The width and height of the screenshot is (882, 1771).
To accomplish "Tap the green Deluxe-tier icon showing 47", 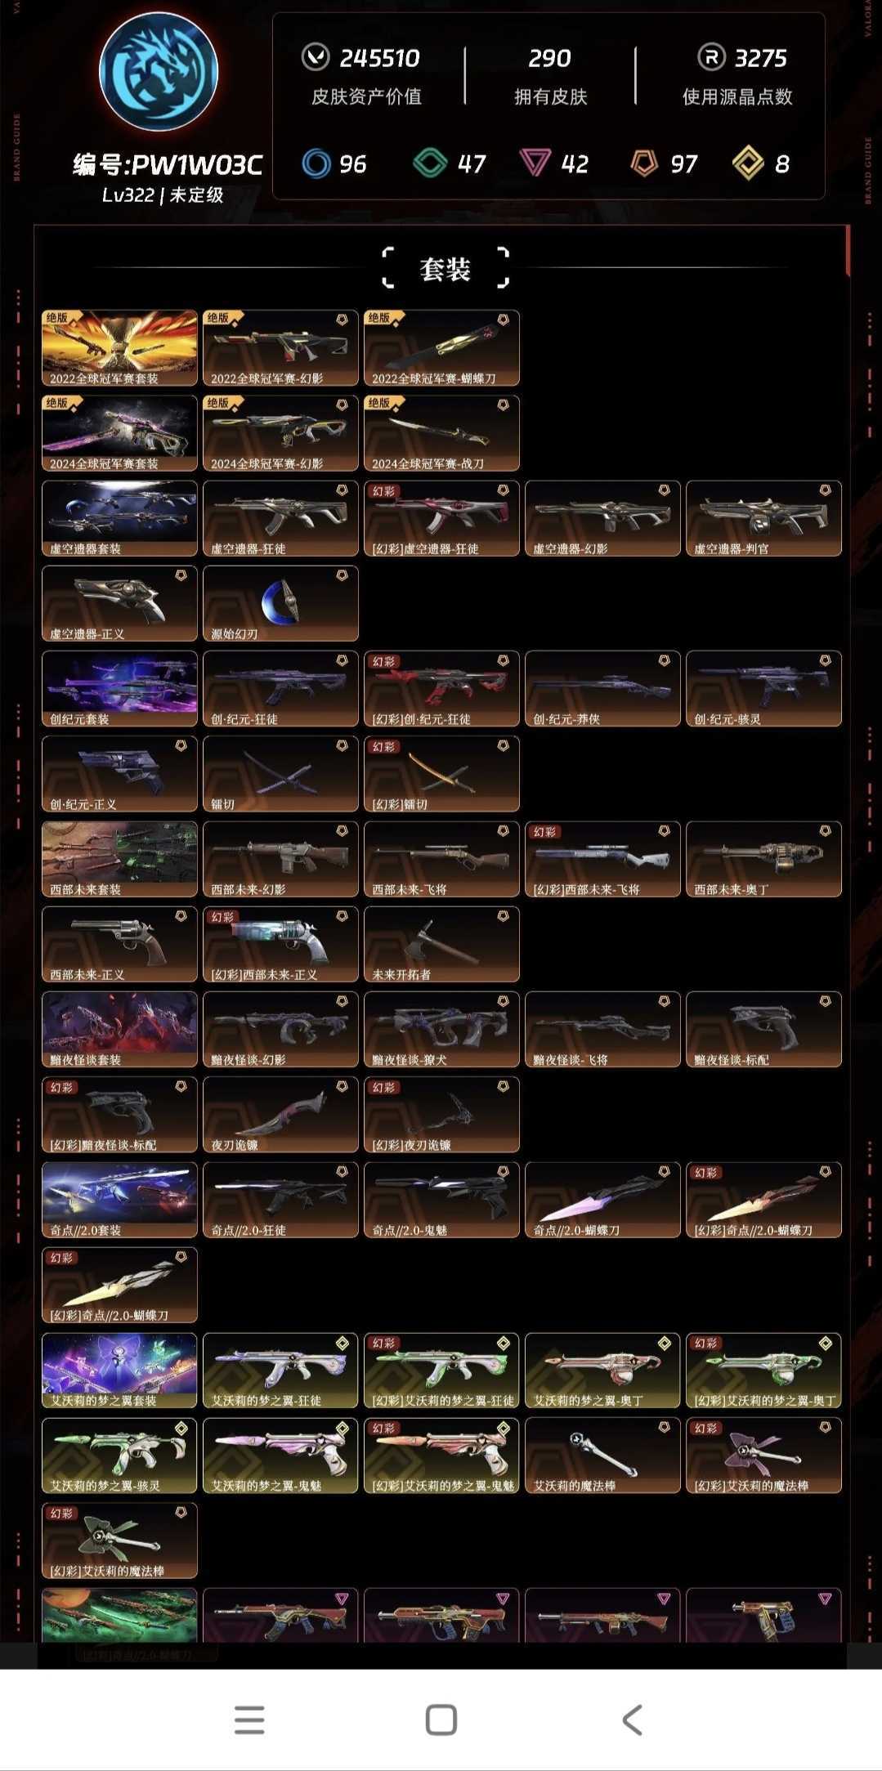I will (x=430, y=163).
